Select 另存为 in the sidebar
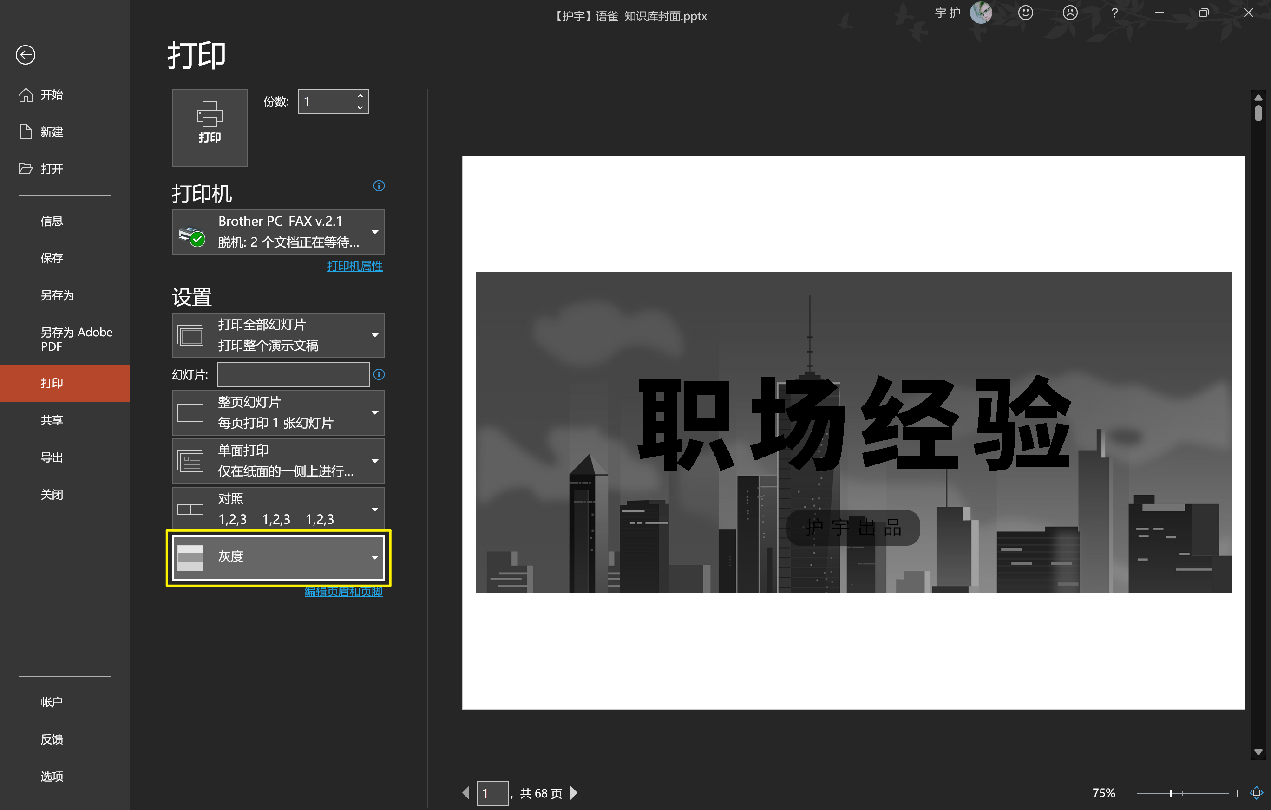The image size is (1271, 810). [x=57, y=295]
